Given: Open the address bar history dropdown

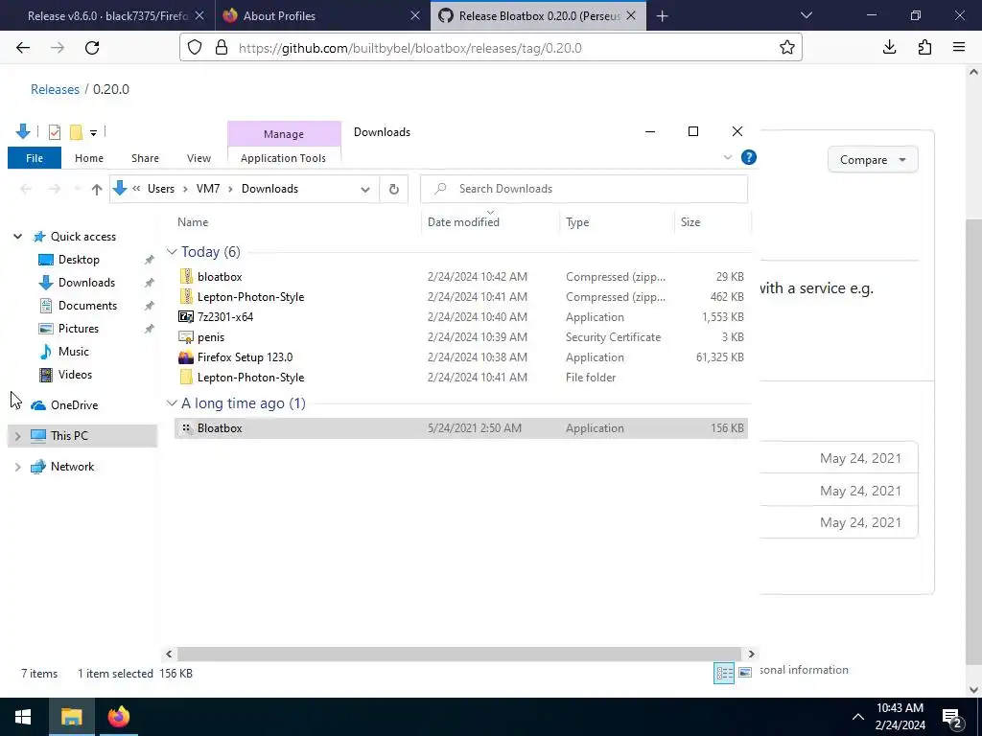Looking at the screenshot, I should tap(365, 190).
